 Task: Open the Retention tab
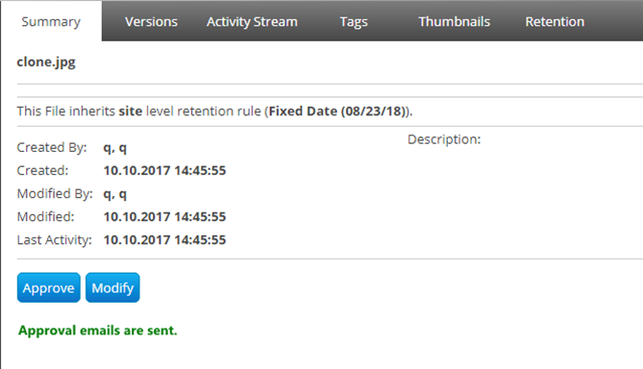[x=555, y=21]
